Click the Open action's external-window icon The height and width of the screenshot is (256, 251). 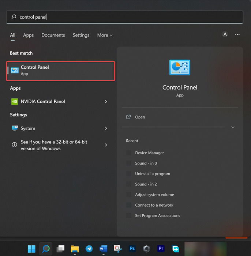(x=128, y=117)
